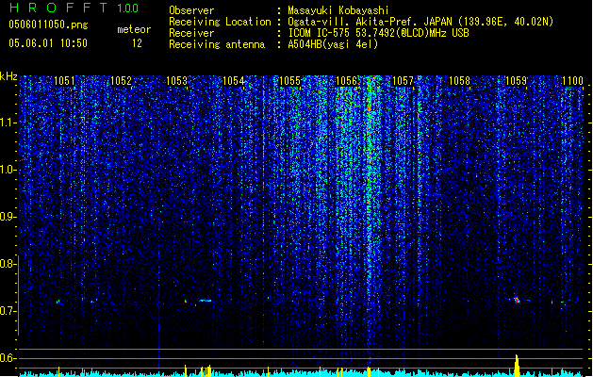Screen dimensions: 593x377
Task: Click the 1058 time marker
Action: pos(459,81)
